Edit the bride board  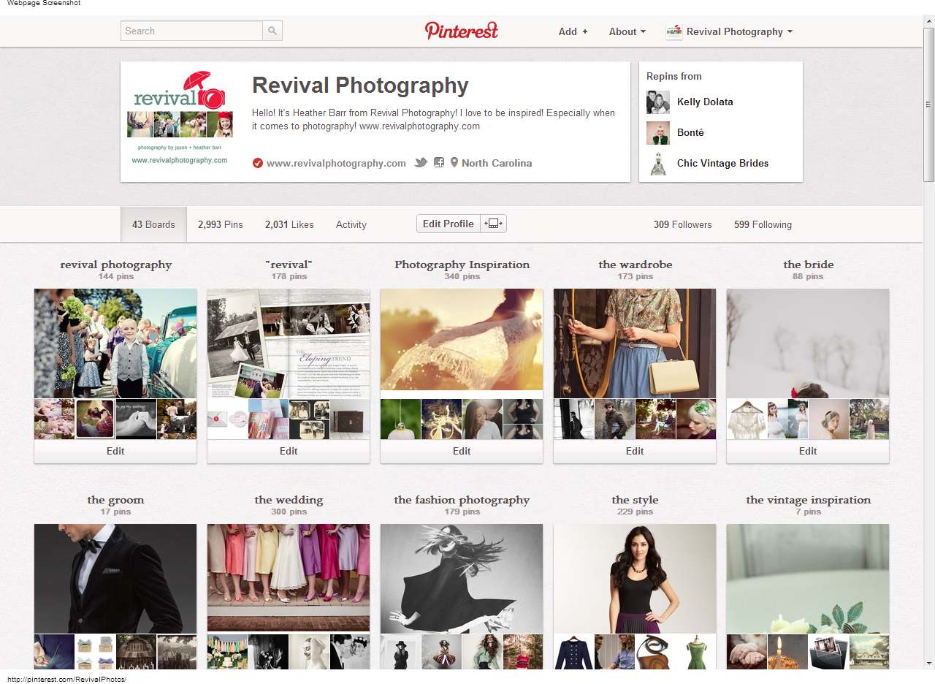point(808,451)
